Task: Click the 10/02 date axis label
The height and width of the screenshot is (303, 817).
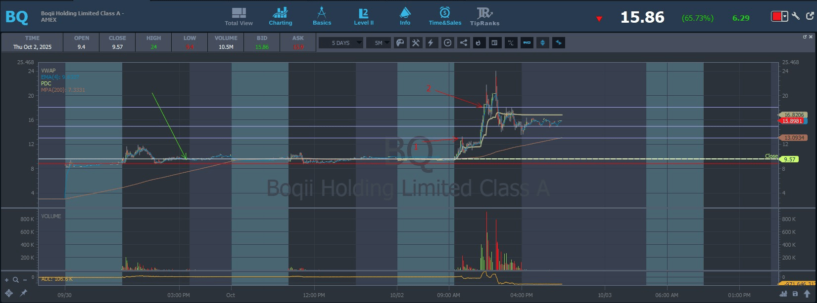Action: tap(396, 295)
